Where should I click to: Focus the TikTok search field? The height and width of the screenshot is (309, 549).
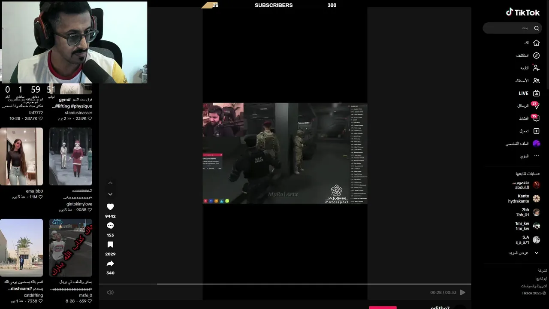point(511,28)
